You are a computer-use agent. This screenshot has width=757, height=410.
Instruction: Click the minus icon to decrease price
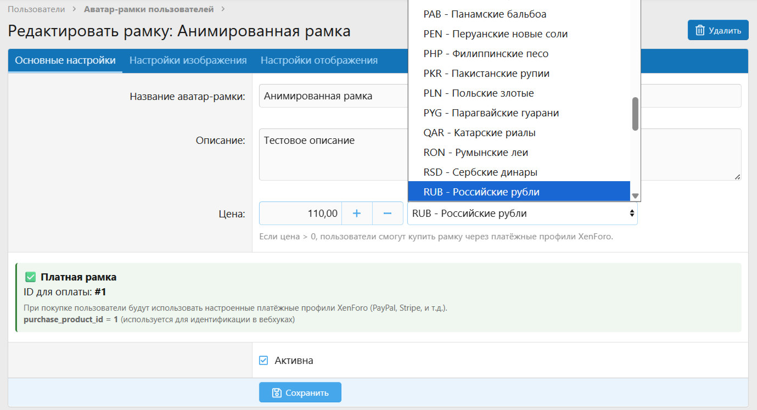coord(388,214)
